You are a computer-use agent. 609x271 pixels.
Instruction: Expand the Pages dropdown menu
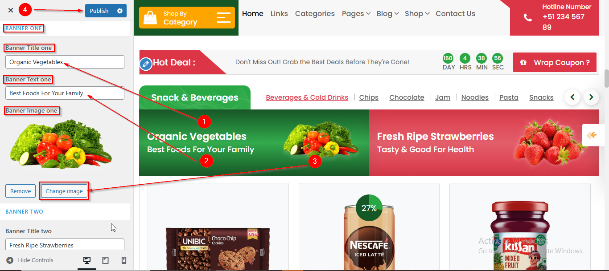356,14
